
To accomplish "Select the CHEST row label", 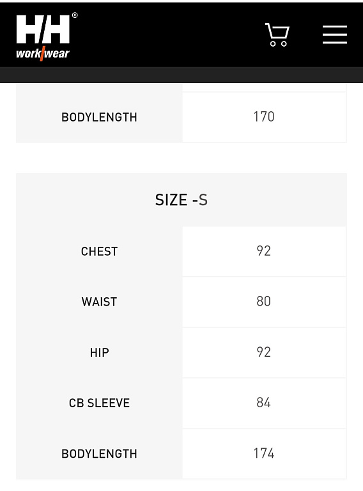I will (x=99, y=251).
